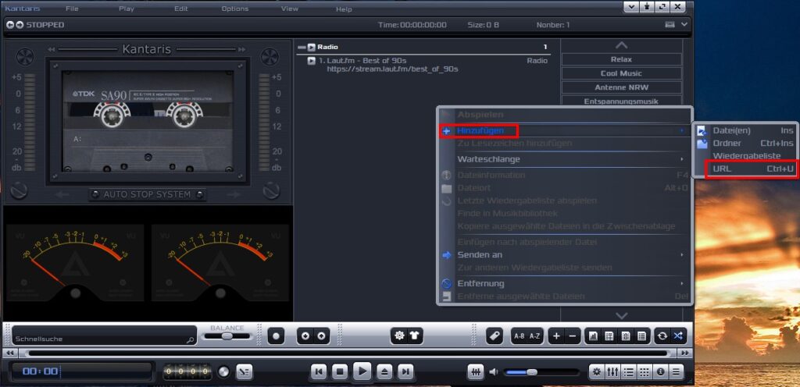Click the roll-up chevron button in title bar
The image size is (800, 387).
click(x=631, y=6)
